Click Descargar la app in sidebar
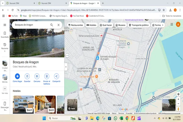Screen dimensions: 183x122 [5, 106]
